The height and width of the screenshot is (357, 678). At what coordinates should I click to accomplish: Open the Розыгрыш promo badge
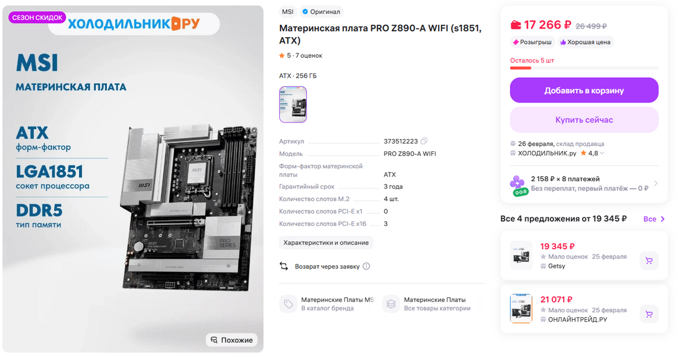pyautogui.click(x=532, y=42)
